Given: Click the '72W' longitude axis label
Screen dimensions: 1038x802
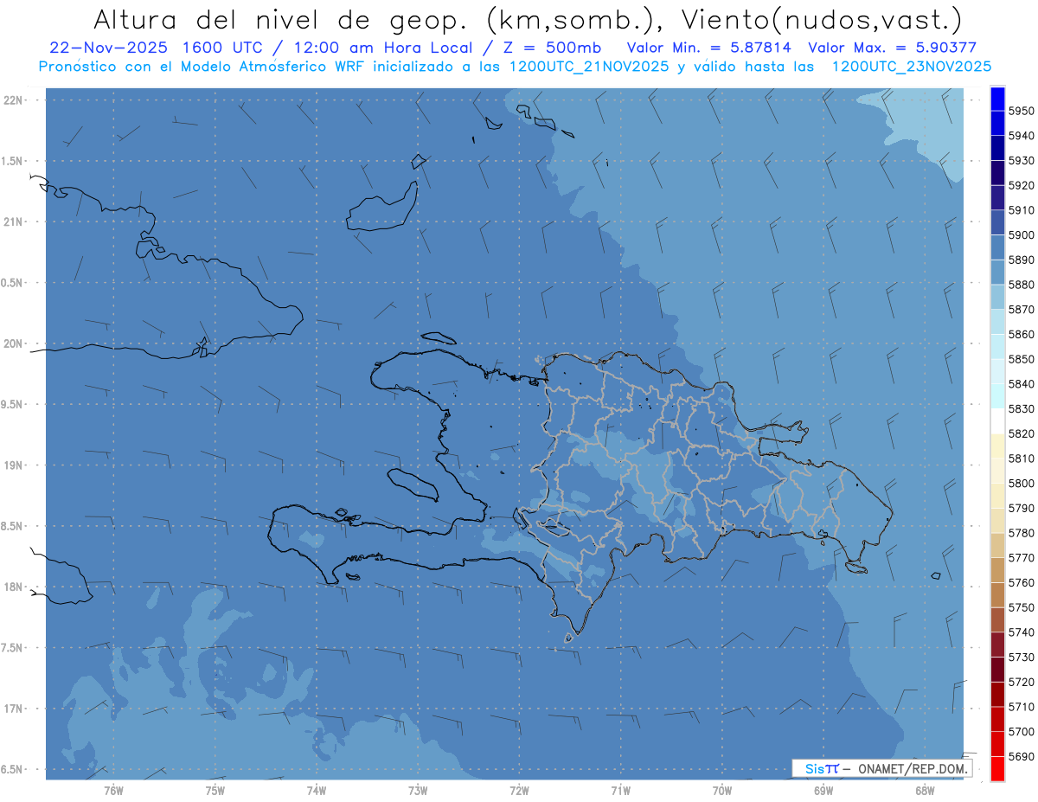Looking at the screenshot, I should tap(519, 790).
